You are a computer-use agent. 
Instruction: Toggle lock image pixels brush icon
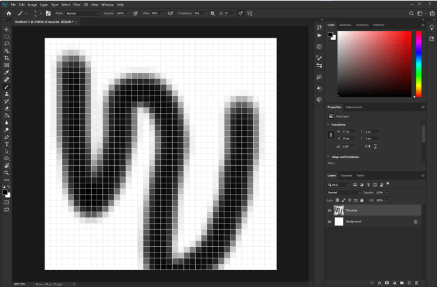[343, 200]
